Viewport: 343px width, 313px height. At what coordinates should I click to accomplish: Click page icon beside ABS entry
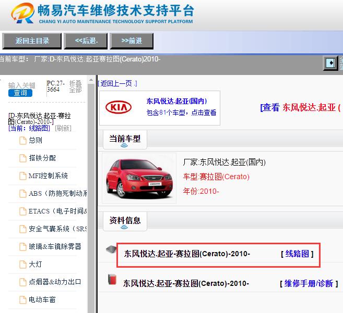(x=23, y=193)
